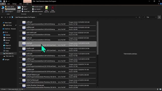162x91 pixels.
Task: Select Folder saat ini search scope
Action: 10,7
